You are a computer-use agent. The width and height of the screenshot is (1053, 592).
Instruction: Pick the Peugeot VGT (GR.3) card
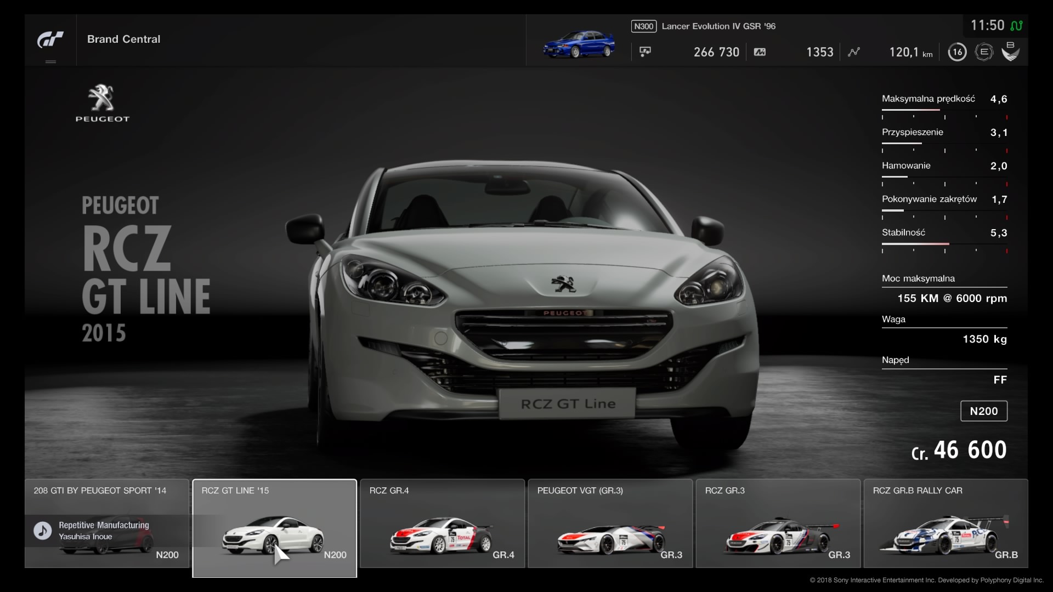(610, 523)
